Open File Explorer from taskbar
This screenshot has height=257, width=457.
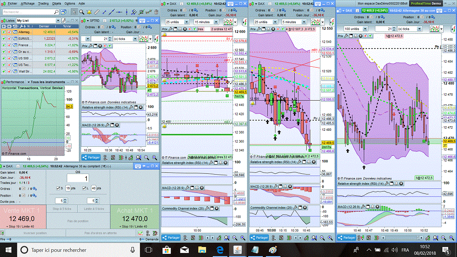click(202, 250)
